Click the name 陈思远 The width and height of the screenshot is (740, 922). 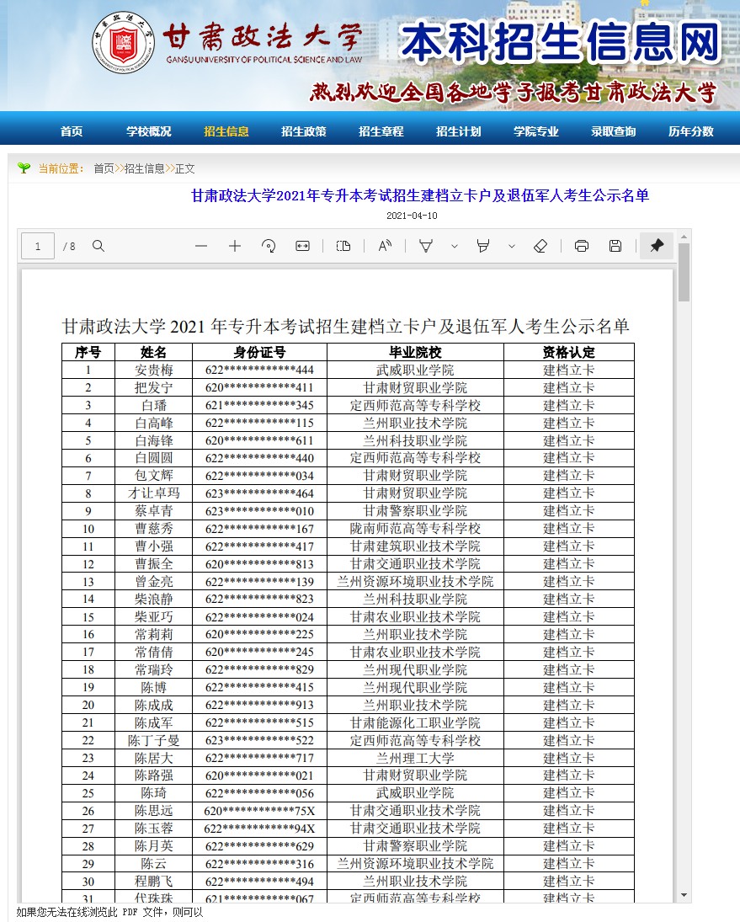[x=153, y=811]
